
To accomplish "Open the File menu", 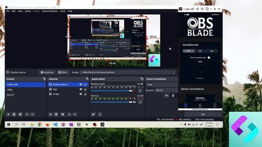I will pos(8,11).
